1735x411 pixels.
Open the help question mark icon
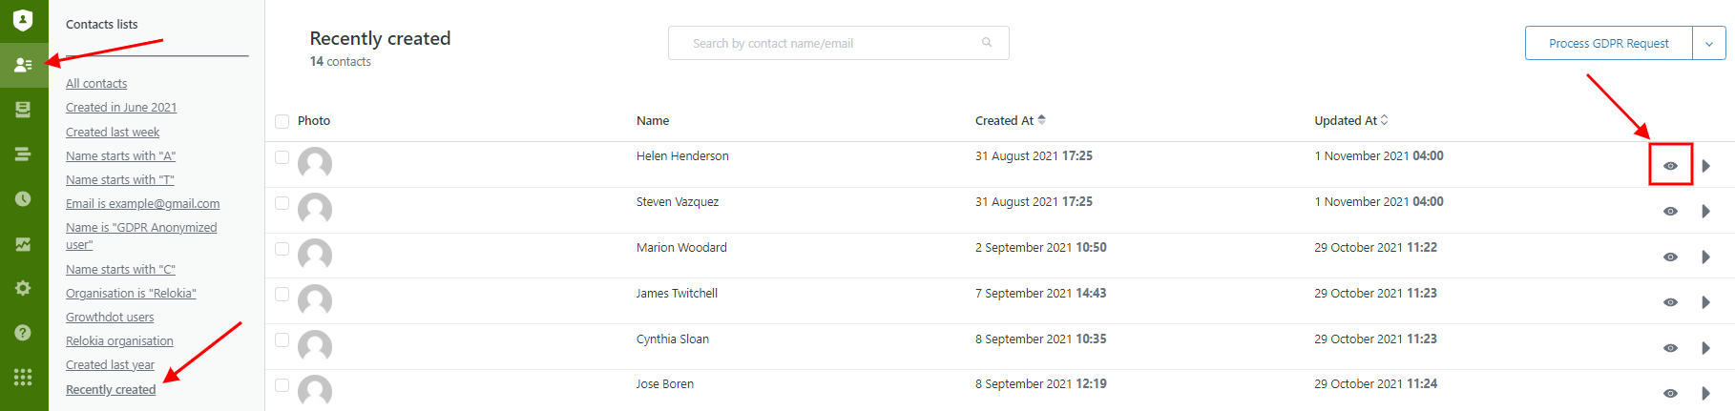23,333
